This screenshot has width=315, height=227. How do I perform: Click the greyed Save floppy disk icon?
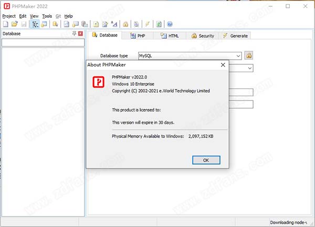click(x=24, y=24)
